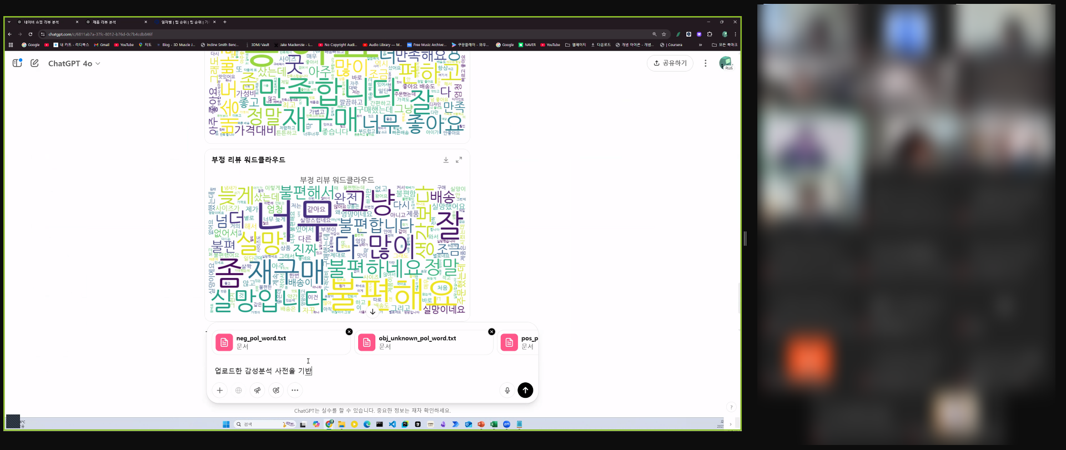Screen dimensions: 1066x450
Task: Go back to the previous page
Action: point(10,34)
